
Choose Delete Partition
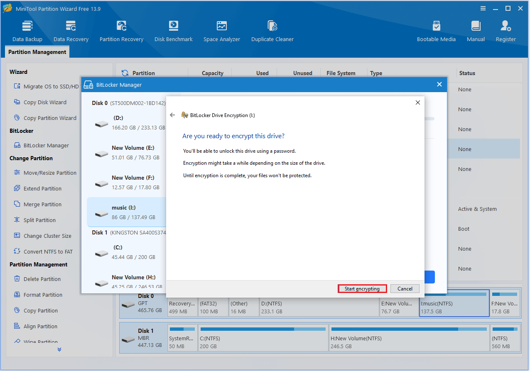pos(37,279)
